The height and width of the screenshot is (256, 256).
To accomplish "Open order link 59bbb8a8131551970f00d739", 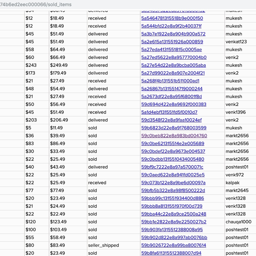I will [172, 206].
